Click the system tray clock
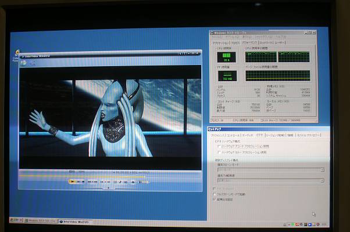This screenshot has height=232, width=350. pos(324,224)
